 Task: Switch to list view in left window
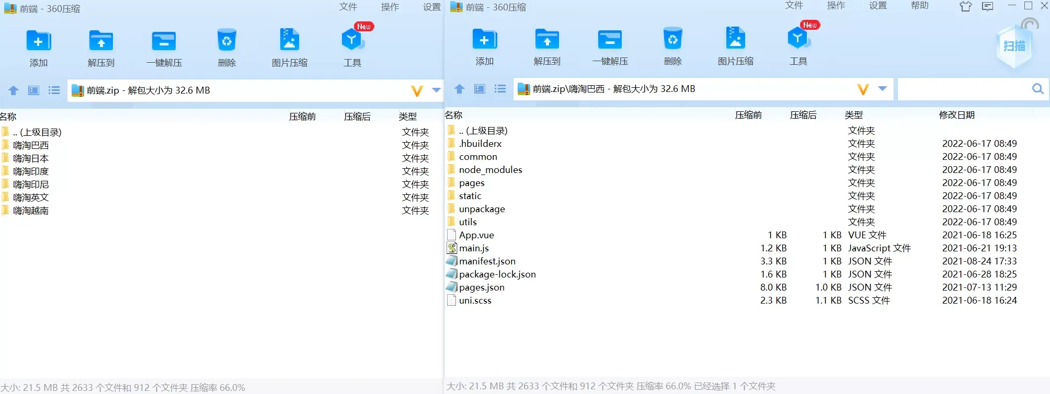tap(54, 90)
